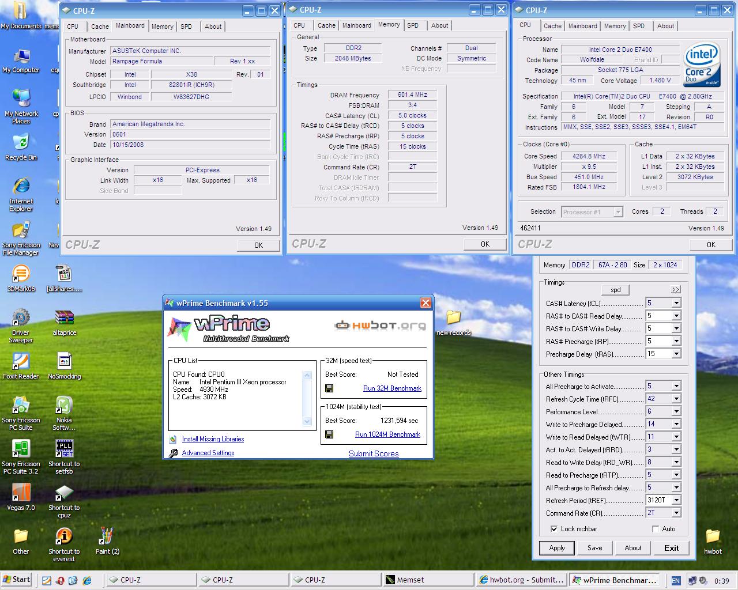738x590 pixels.
Task: Open the new records folder
Action: (454, 323)
